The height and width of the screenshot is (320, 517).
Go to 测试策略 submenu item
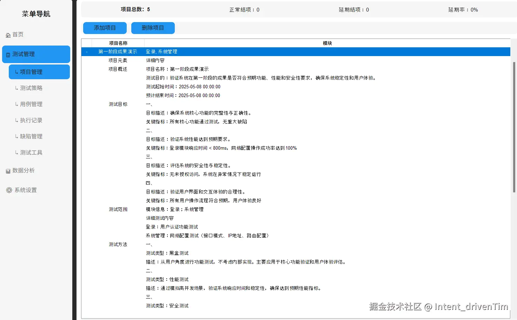(31, 88)
